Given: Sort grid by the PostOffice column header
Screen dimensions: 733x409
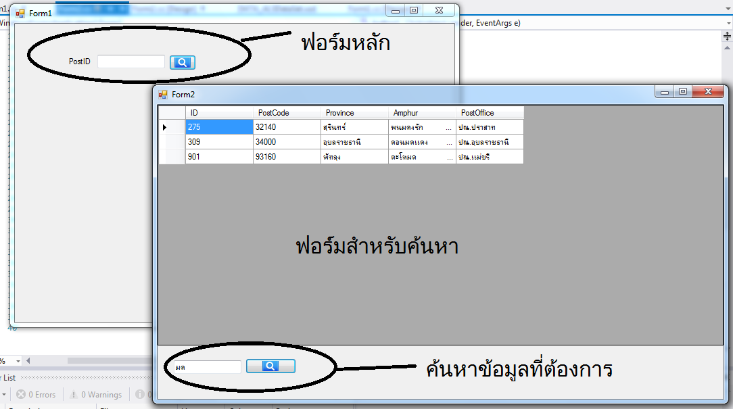Looking at the screenshot, I should [x=490, y=113].
